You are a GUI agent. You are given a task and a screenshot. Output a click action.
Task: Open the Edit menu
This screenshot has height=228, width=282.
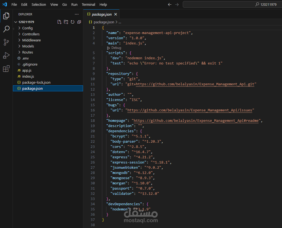coord(24,4)
